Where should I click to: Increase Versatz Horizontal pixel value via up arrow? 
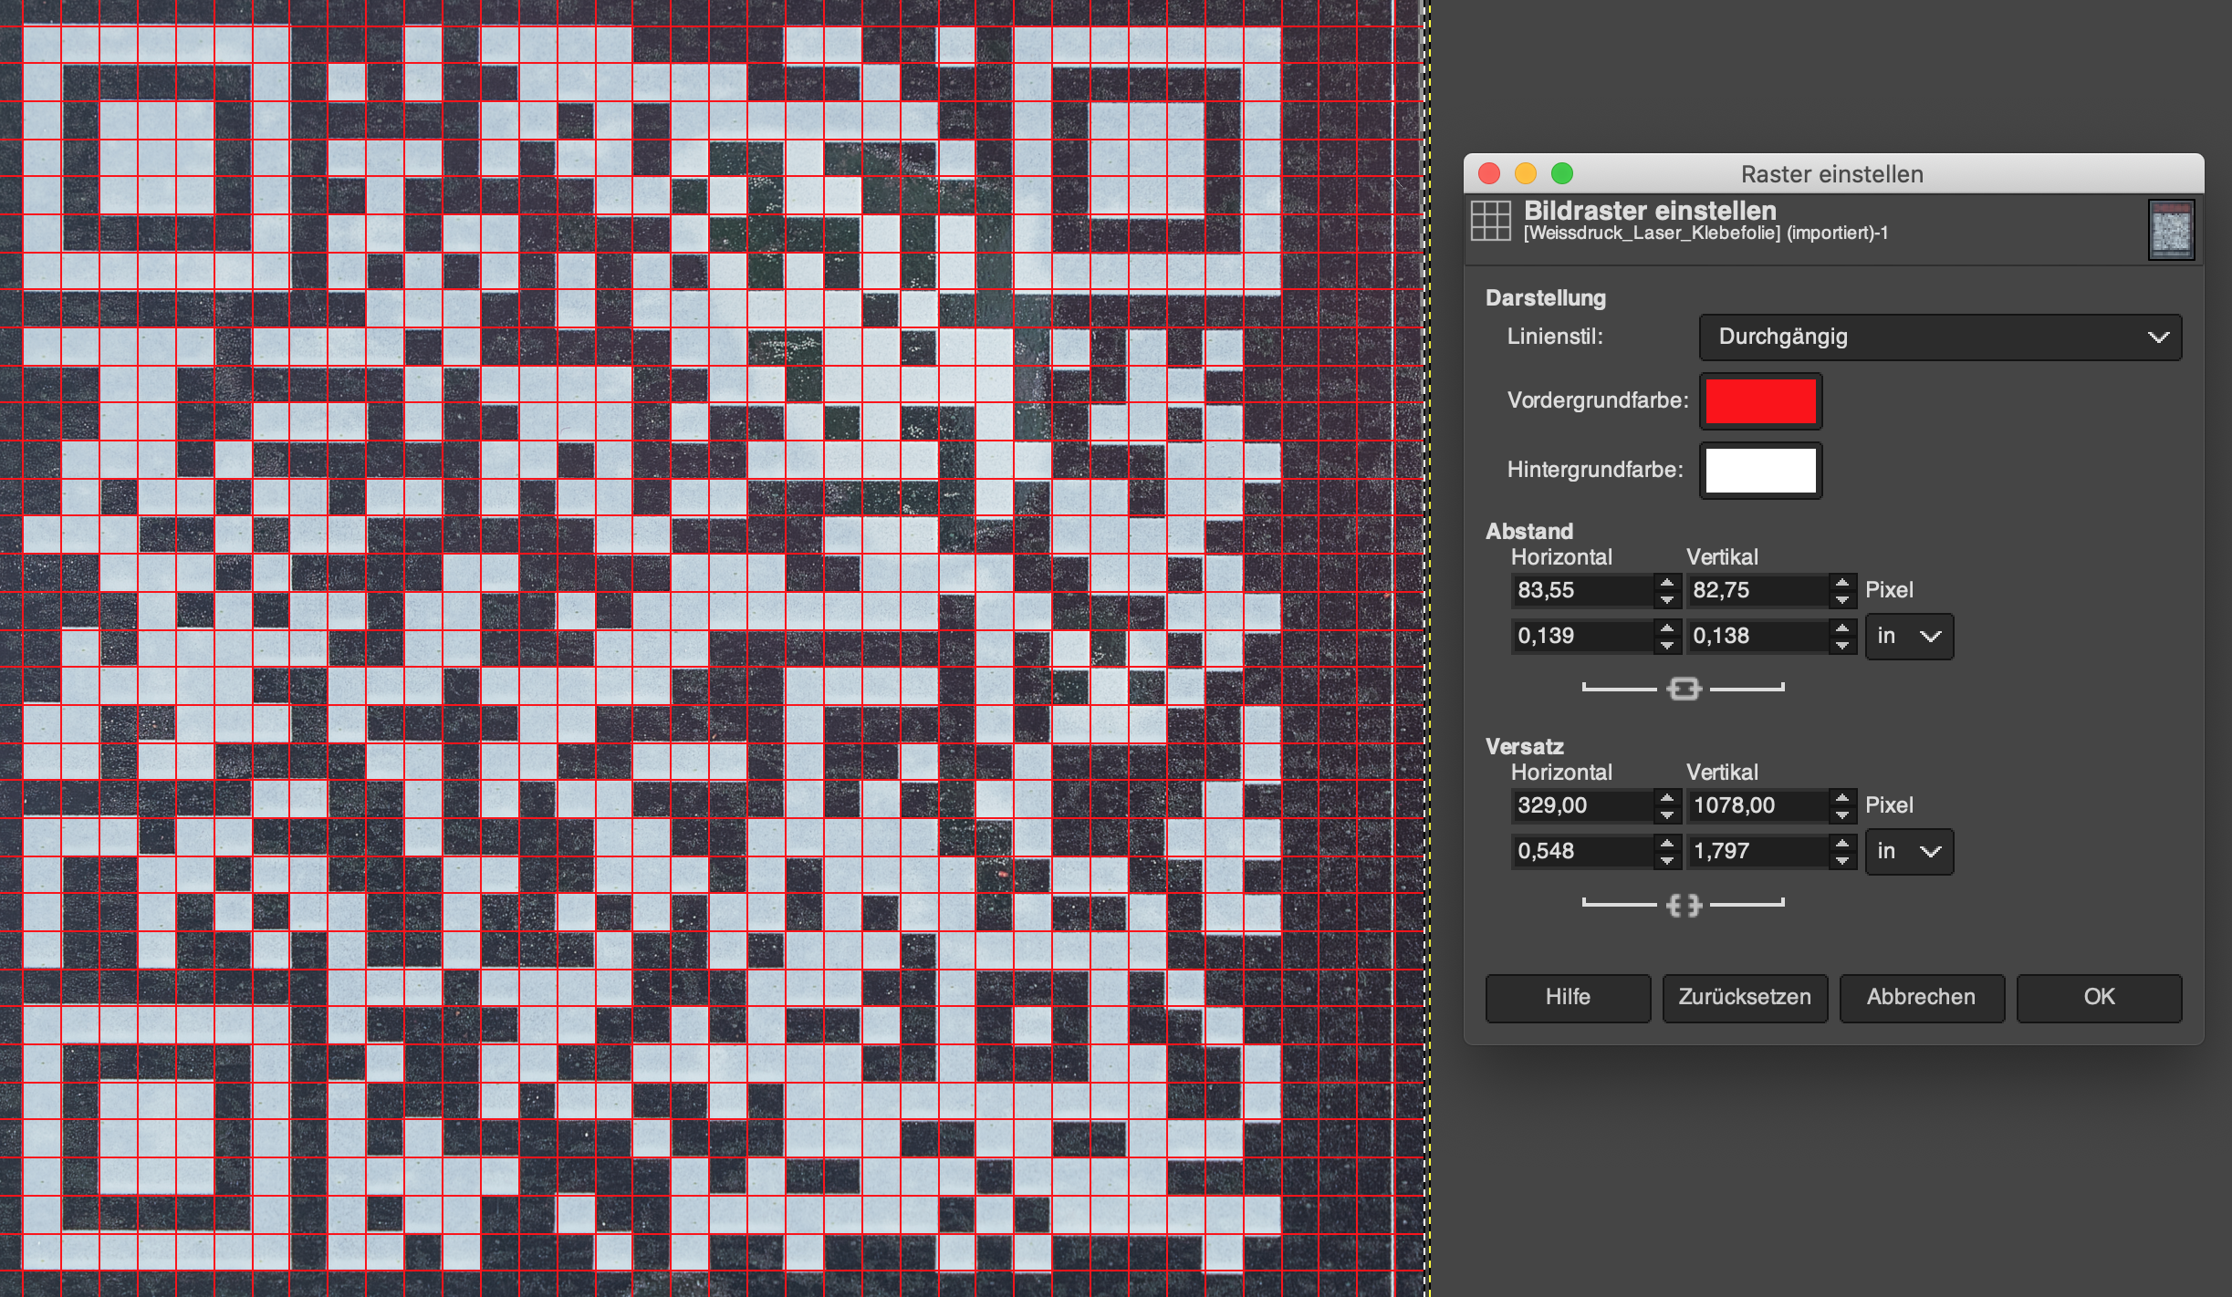pyautogui.click(x=1667, y=797)
